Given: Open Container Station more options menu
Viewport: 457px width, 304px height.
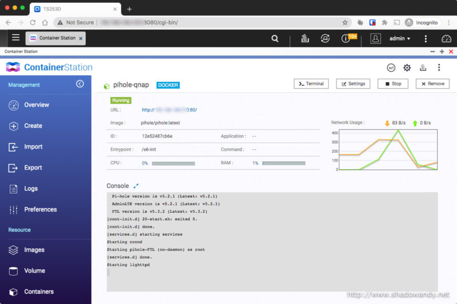Looking at the screenshot, I should pos(439,67).
